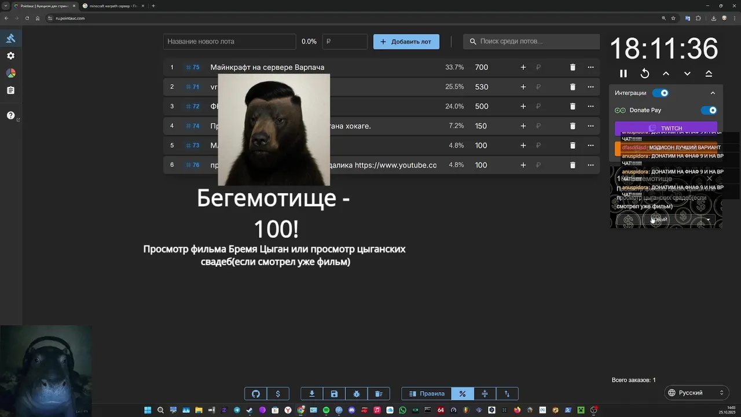The image size is (741, 417).
Task: Toggle the Интеграции switch
Action: [x=661, y=93]
